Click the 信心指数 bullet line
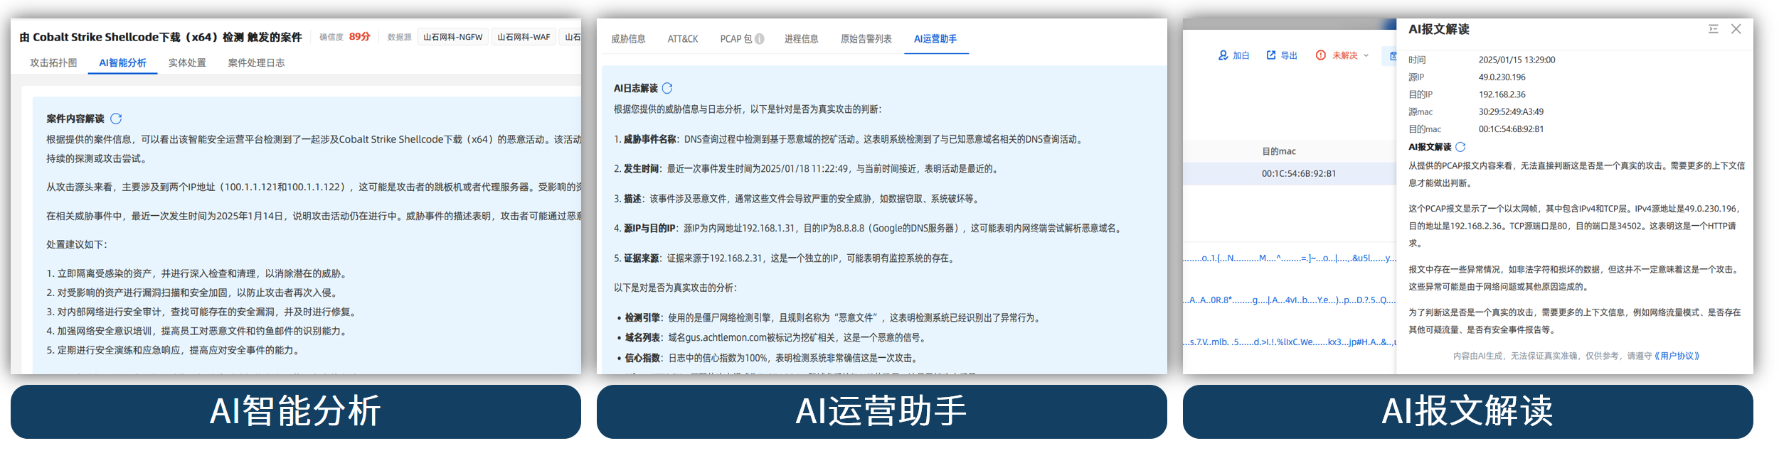The image size is (1779, 453). [x=769, y=358]
